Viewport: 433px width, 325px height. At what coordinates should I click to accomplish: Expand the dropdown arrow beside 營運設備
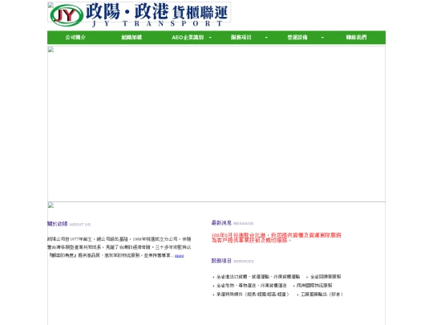322,38
